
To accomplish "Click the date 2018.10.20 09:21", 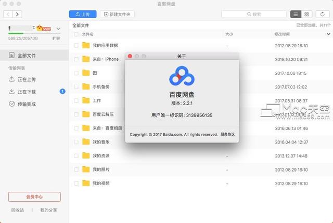I will 291,59.
